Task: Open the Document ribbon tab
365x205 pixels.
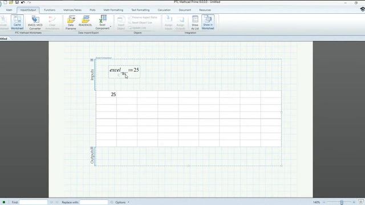Action: [185, 10]
